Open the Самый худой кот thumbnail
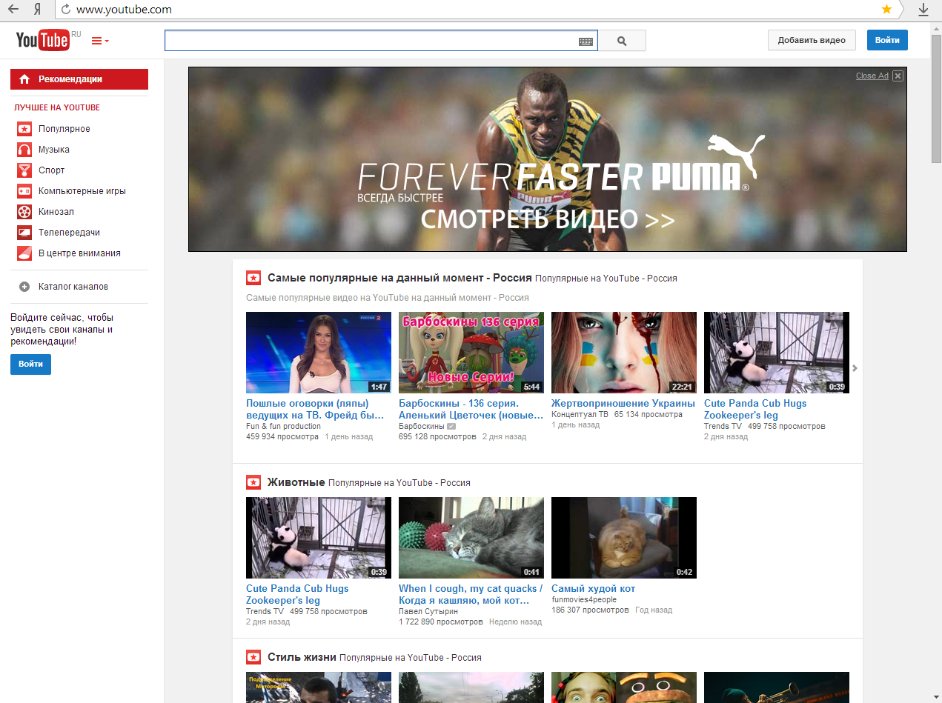942x703 pixels. (x=624, y=538)
